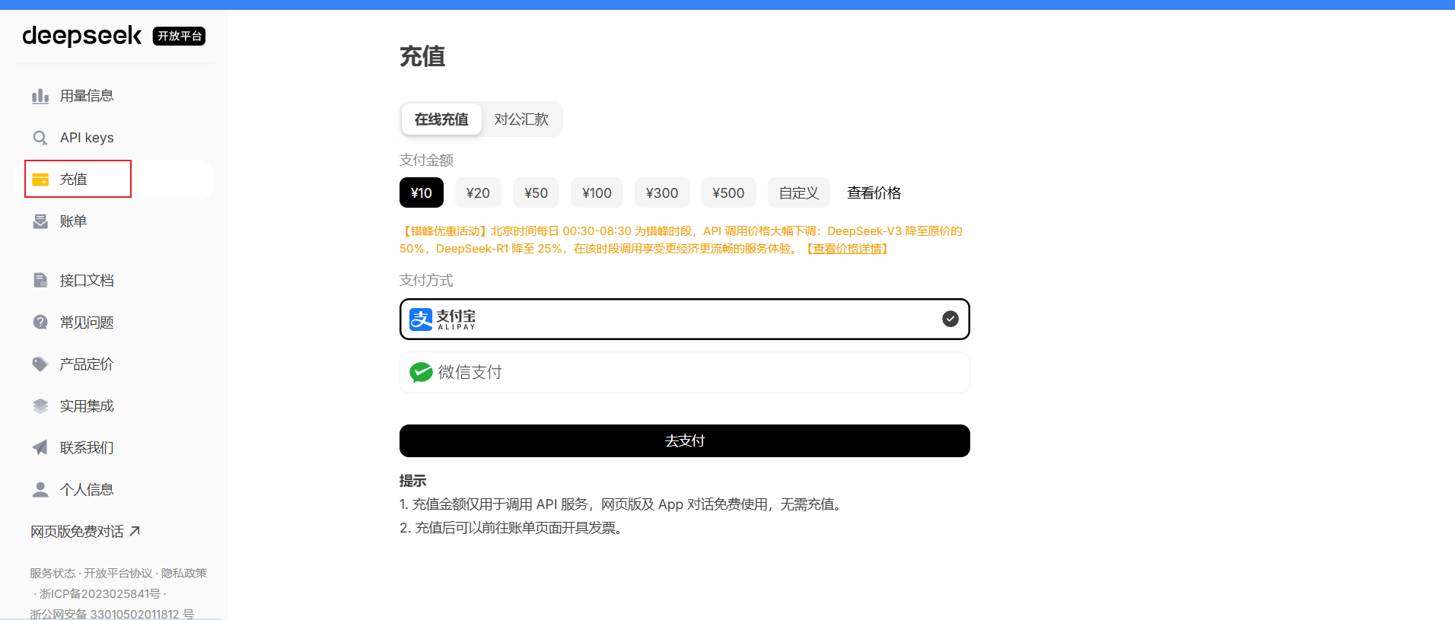
Task: Click the 开放平台 badge
Action: (179, 36)
